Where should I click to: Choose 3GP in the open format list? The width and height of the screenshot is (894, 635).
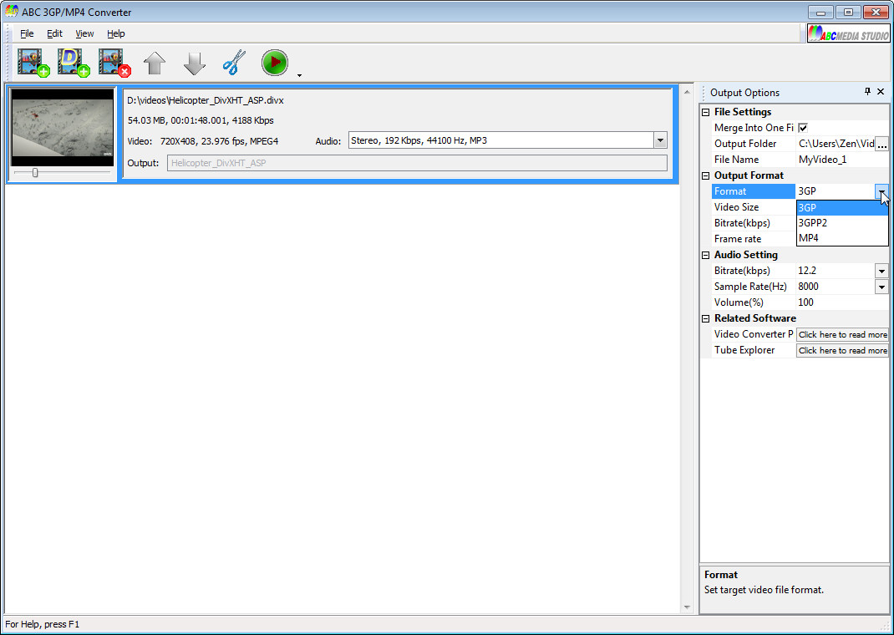coord(842,207)
